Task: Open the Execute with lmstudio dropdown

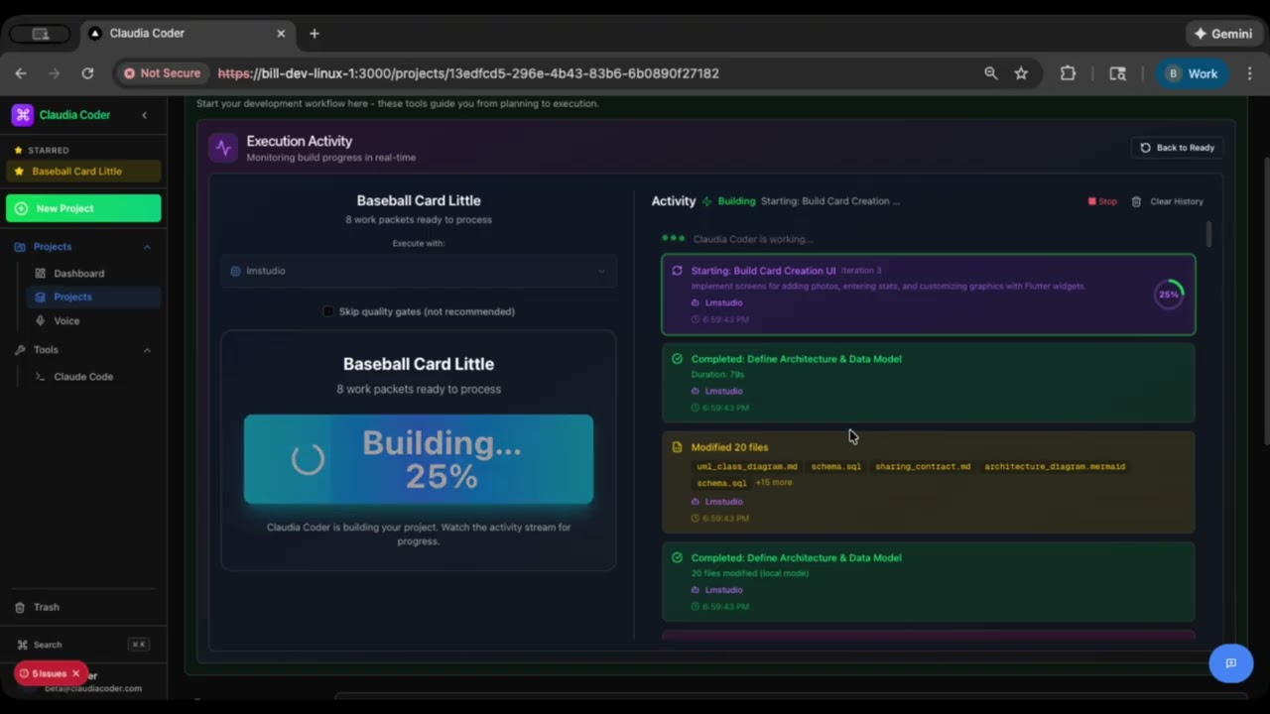Action: click(419, 271)
